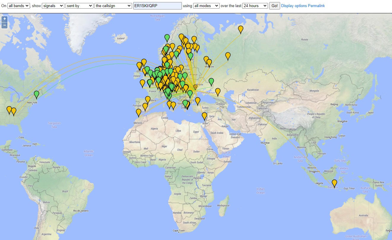Click the green marker north of New York
The image size is (392, 240).
pyautogui.click(x=36, y=94)
